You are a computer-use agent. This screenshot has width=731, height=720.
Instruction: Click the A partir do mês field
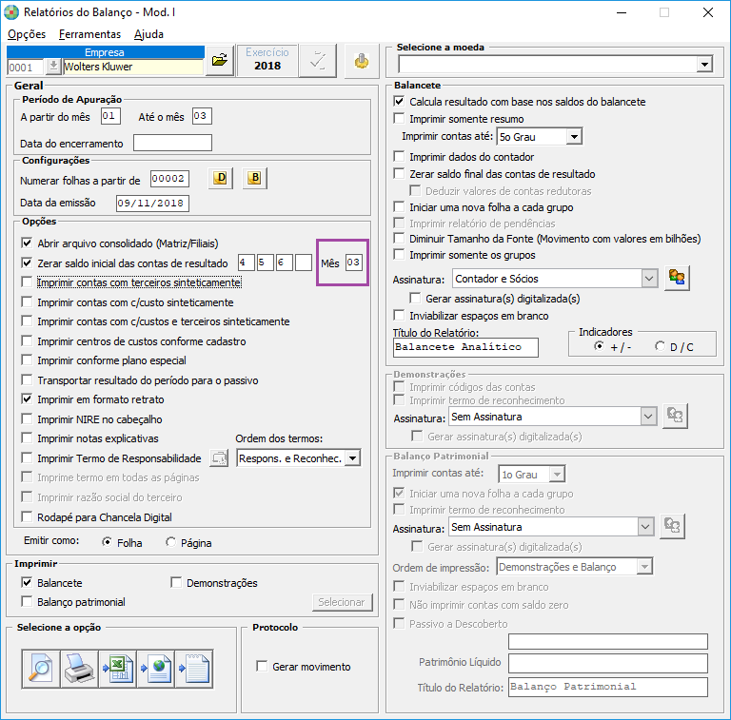click(x=110, y=116)
